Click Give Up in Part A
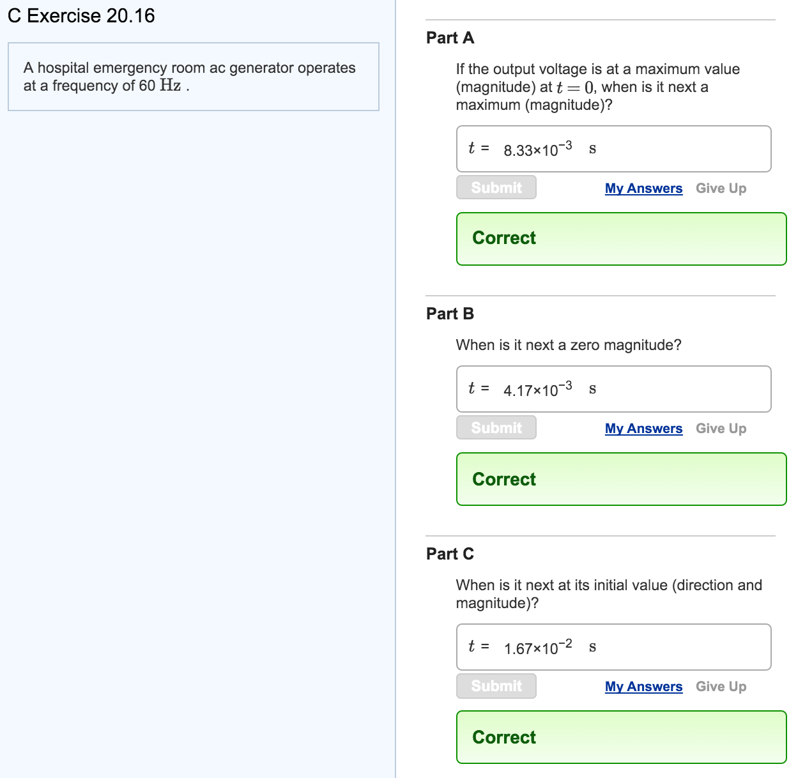The height and width of the screenshot is (778, 805). tap(721, 188)
